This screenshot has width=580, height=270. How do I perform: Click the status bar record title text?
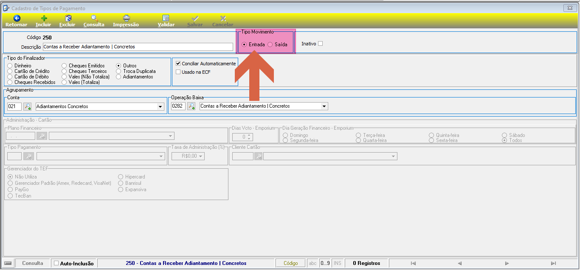(x=186, y=263)
